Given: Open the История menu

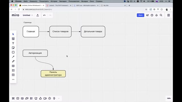Looking at the screenshot, I should (54, 1).
